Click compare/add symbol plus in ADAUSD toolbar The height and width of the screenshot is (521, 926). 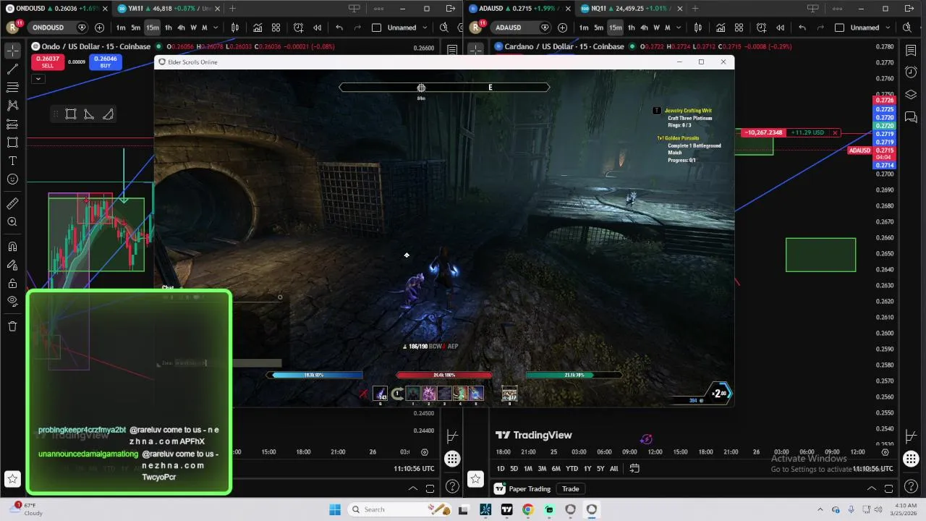(x=562, y=27)
